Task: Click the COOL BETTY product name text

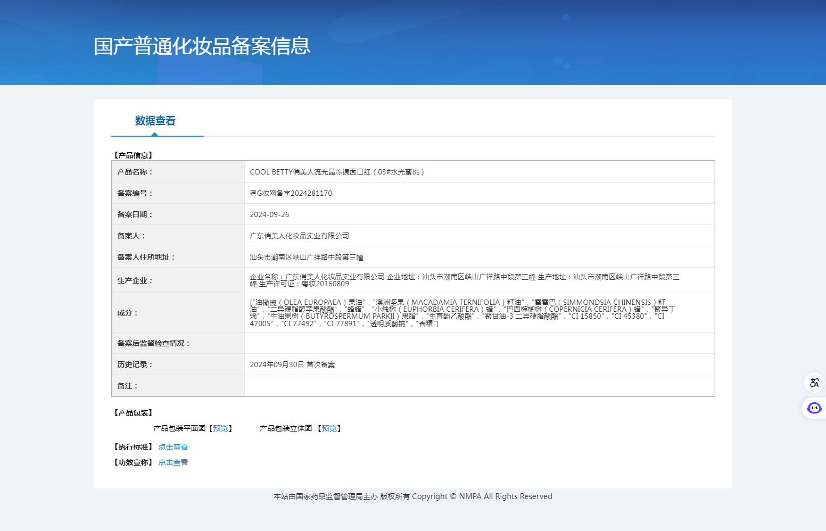Action: (x=336, y=172)
